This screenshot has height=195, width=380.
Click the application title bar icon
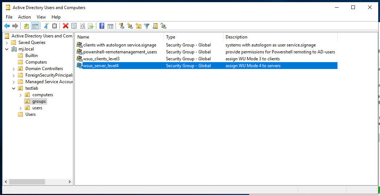pyautogui.click(x=8, y=8)
